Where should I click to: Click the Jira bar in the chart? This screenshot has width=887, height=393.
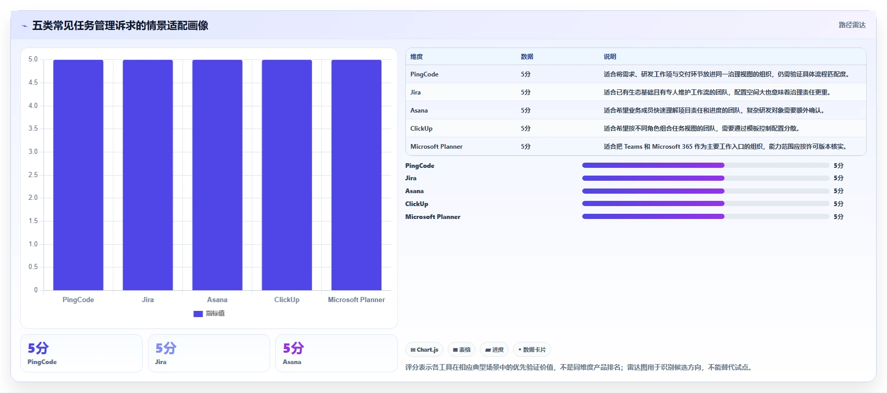pos(147,175)
